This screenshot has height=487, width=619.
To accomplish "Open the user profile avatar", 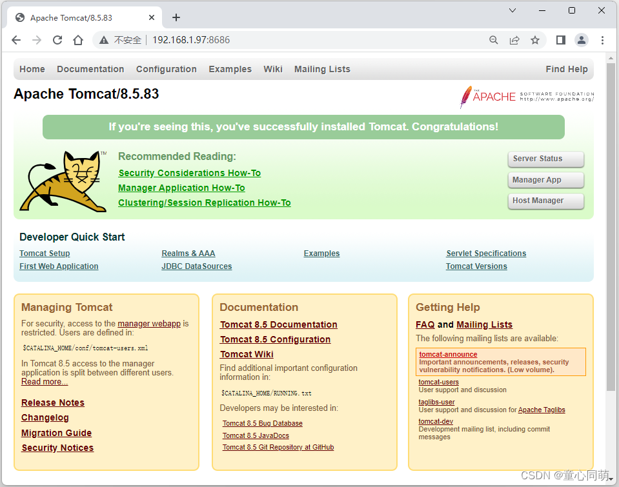I will coord(582,40).
